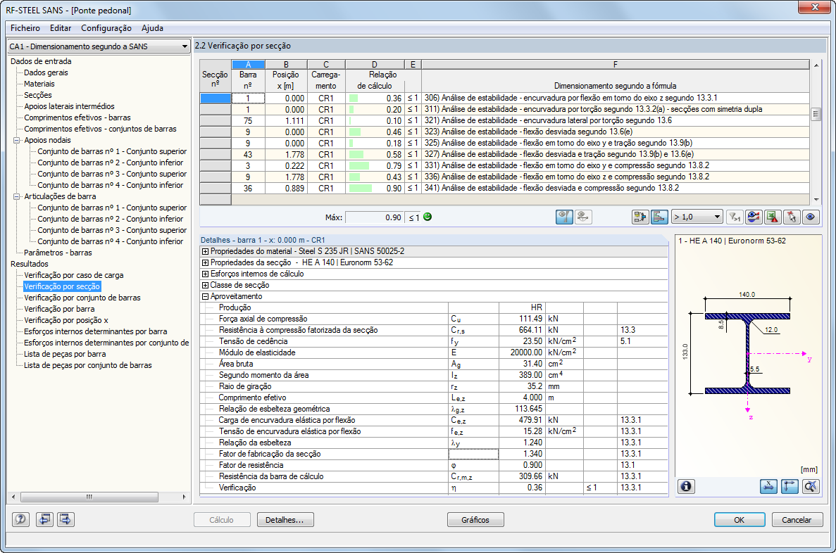
Task: Toggle section dimensions display icon
Action: 768,486
